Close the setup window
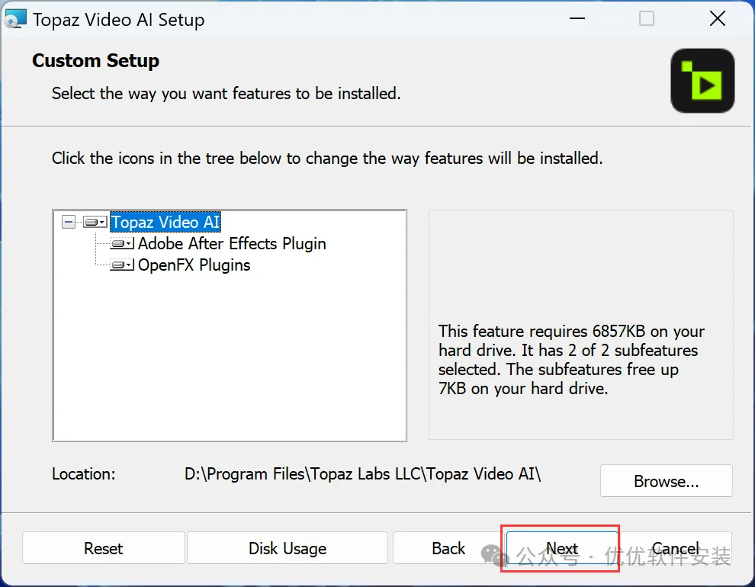Viewport: 755px width, 587px height. click(717, 19)
